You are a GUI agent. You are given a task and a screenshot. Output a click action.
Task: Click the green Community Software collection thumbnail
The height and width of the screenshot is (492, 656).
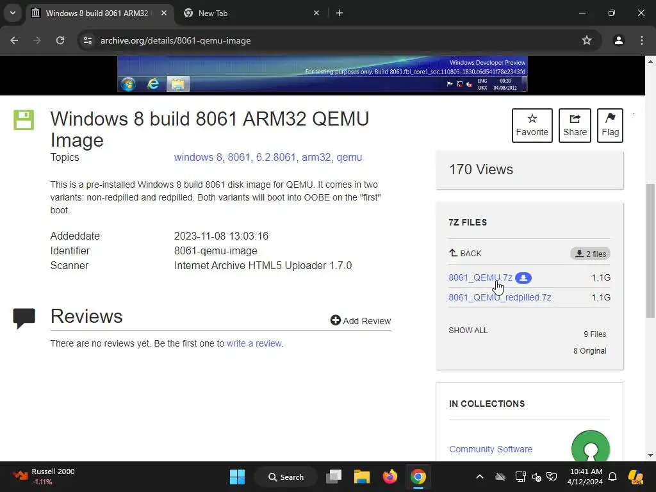point(590,447)
